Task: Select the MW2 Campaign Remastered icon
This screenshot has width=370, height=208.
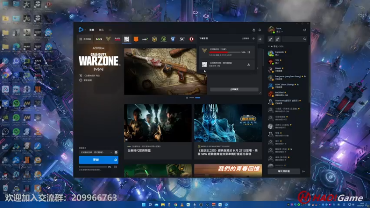Action: click(145, 39)
